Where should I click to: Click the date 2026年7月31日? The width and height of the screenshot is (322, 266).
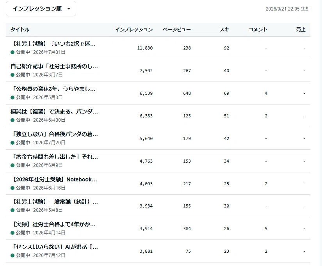tap(49, 52)
